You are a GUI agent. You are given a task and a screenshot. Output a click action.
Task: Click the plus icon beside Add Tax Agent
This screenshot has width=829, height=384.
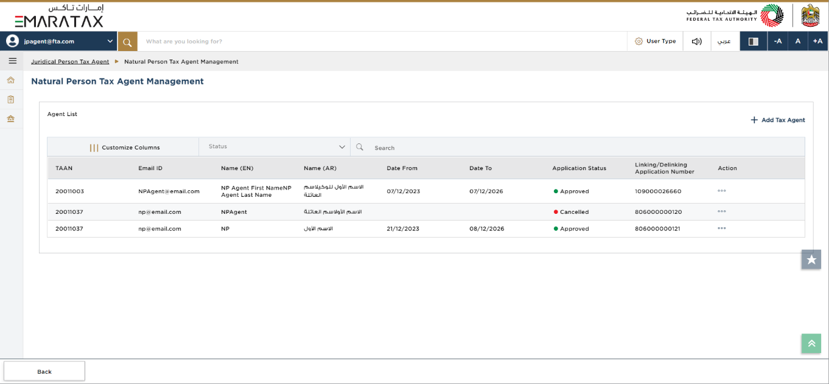click(x=754, y=120)
